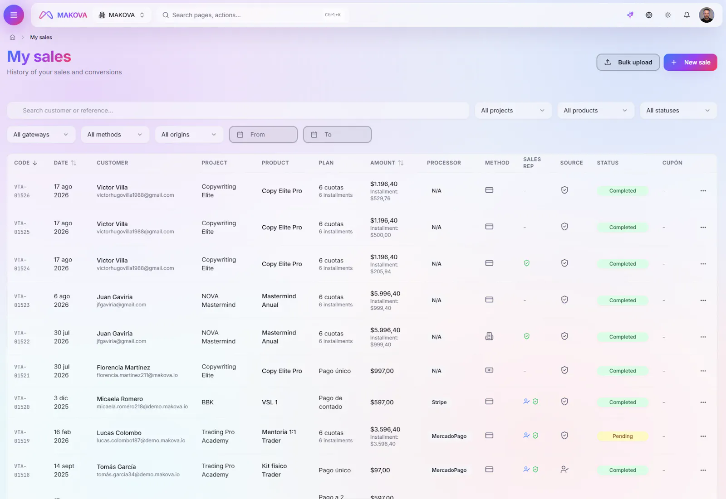Click the sparkle AI assistant icon
The image size is (726, 499).
pos(630,15)
